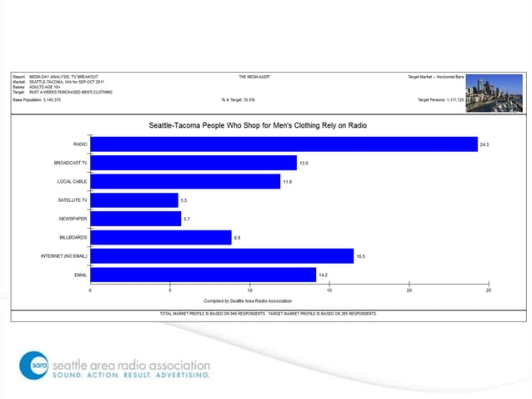The width and height of the screenshot is (532, 399).
Task: Click the THE MEDIA AUDIT header text
Action: (x=254, y=77)
